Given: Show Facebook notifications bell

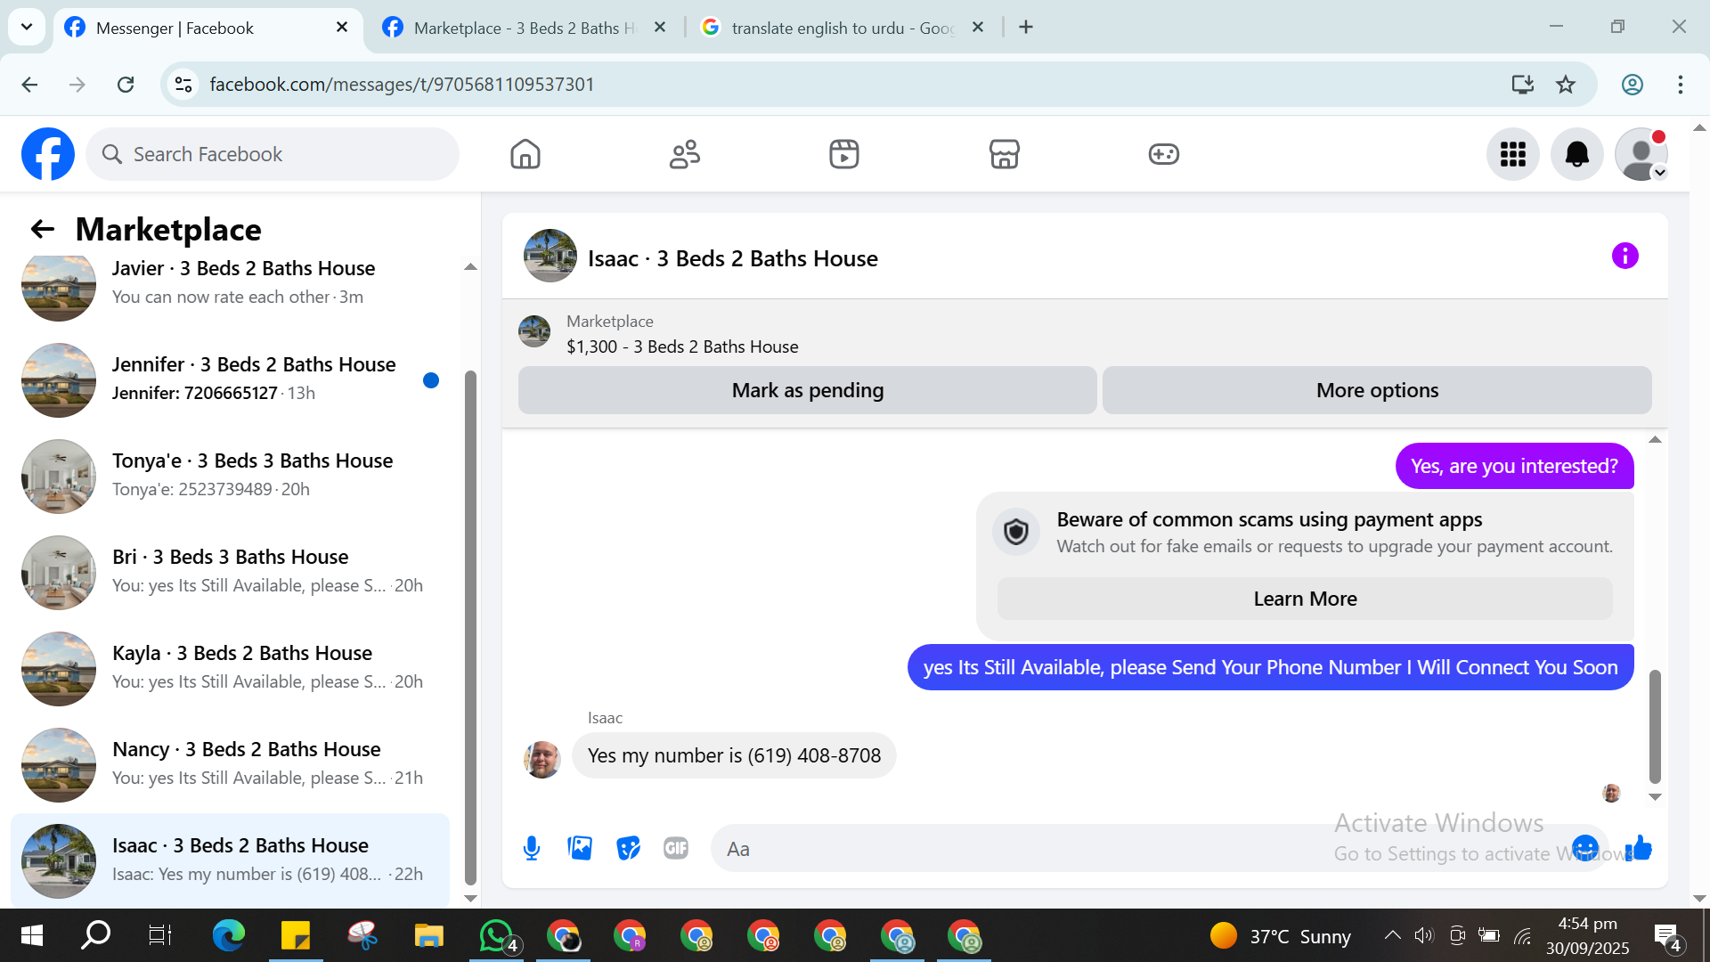Looking at the screenshot, I should (x=1577, y=154).
